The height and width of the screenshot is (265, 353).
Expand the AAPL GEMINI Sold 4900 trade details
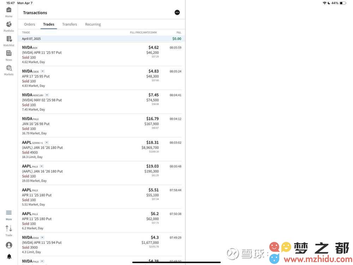point(47,143)
